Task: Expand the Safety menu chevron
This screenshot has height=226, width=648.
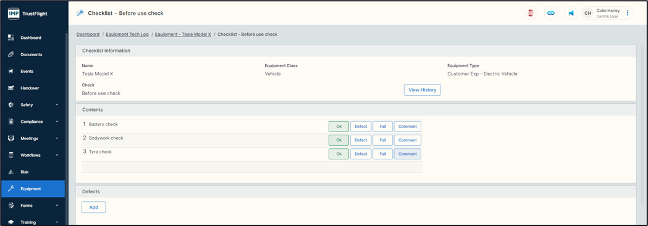Action: point(57,105)
